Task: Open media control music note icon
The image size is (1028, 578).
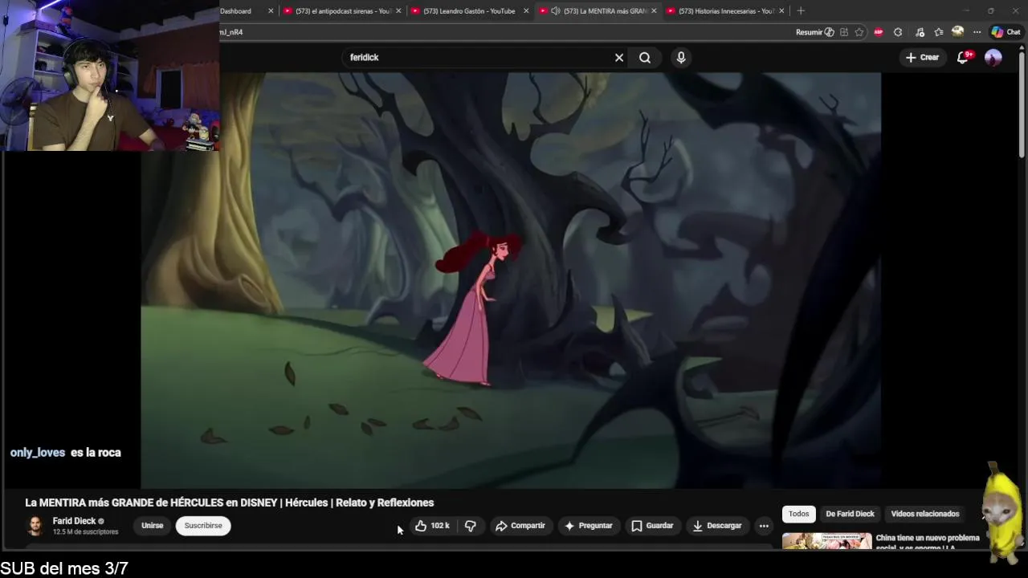Action: tap(919, 32)
